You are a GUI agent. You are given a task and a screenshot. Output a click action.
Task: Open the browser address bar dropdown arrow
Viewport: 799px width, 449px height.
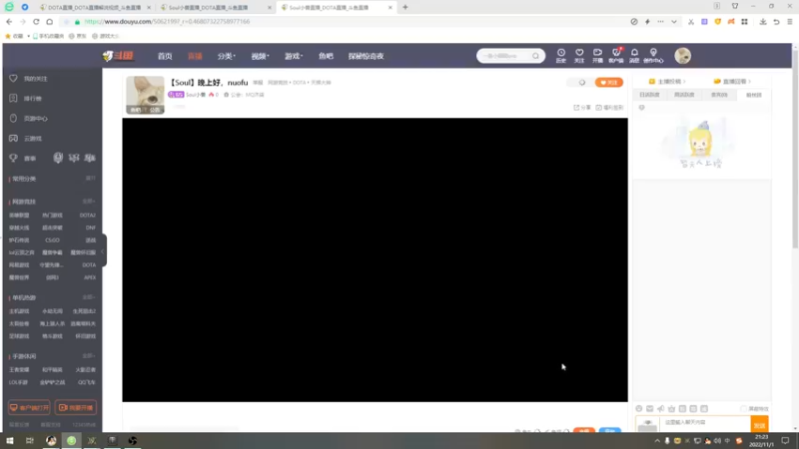click(673, 21)
